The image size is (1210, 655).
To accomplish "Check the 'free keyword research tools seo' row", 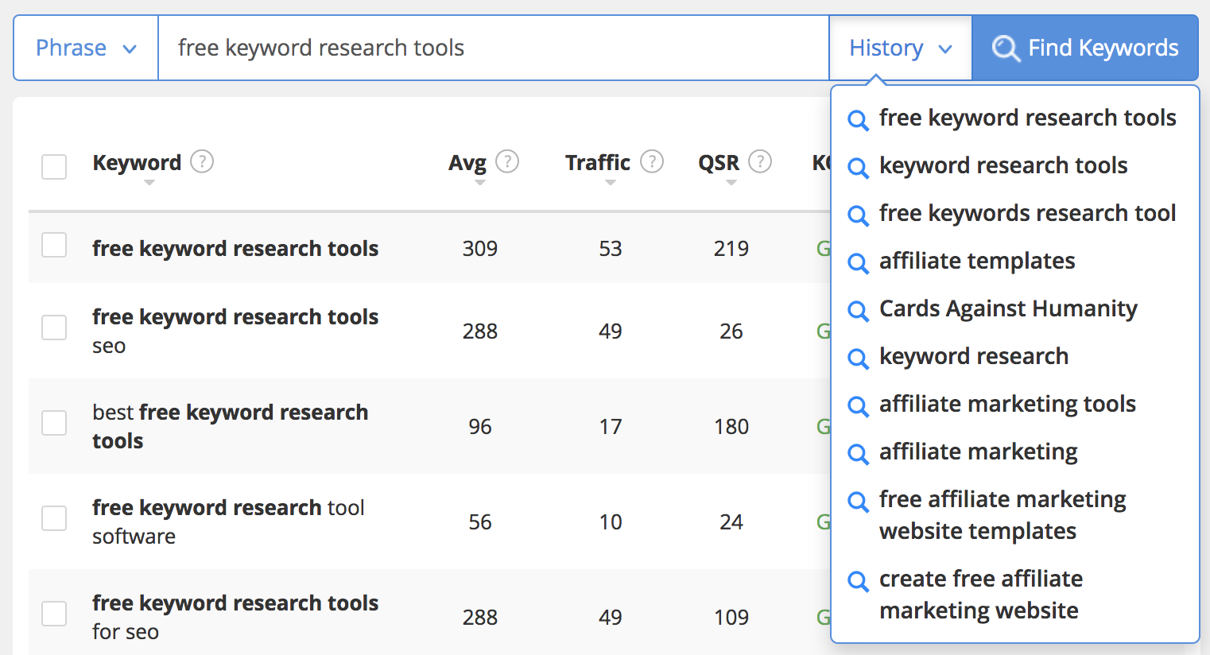I will coord(54,327).
